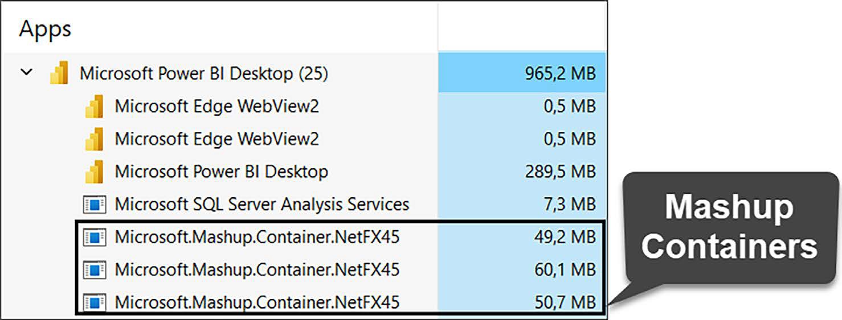Select the child Microsoft Power BI Desktop process name
Image resolution: width=842 pixels, height=320 pixels.
(x=222, y=172)
